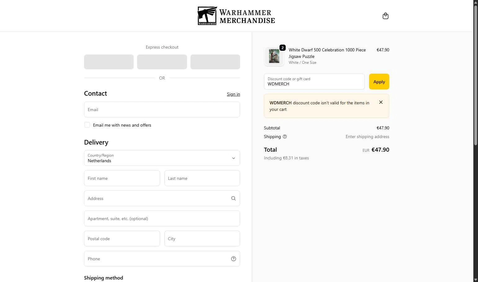Choose the first express checkout button
Image resolution: width=478 pixels, height=282 pixels.
[x=109, y=62]
